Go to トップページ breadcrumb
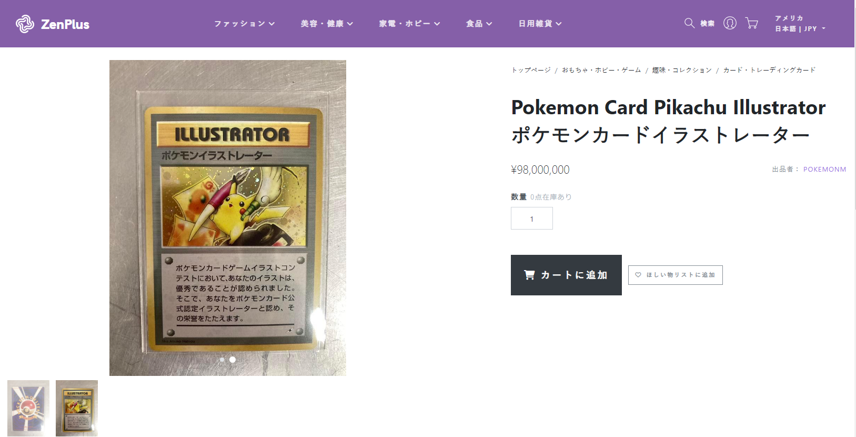 (x=531, y=70)
